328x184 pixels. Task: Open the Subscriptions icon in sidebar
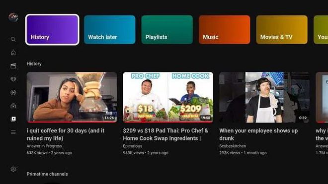13,106
